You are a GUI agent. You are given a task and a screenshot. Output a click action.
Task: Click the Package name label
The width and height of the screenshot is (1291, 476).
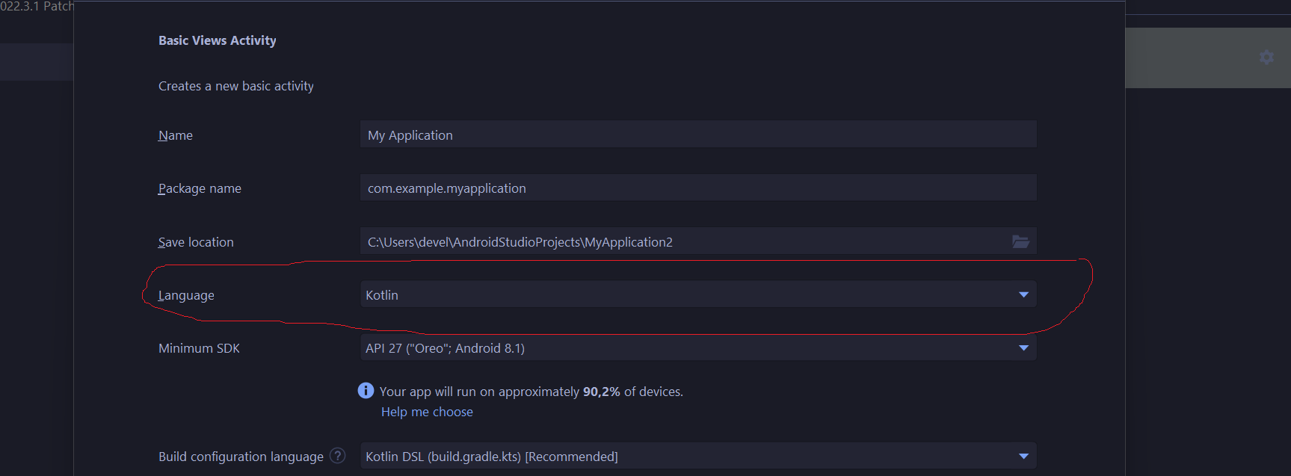click(x=199, y=188)
